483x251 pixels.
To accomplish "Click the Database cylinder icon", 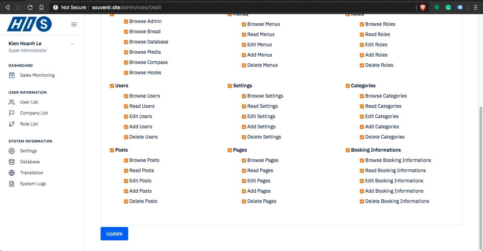I will [12, 162].
